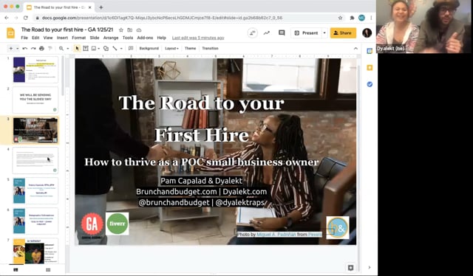Click the yellow Share button
Screen dimensions: 473x276
[343, 33]
